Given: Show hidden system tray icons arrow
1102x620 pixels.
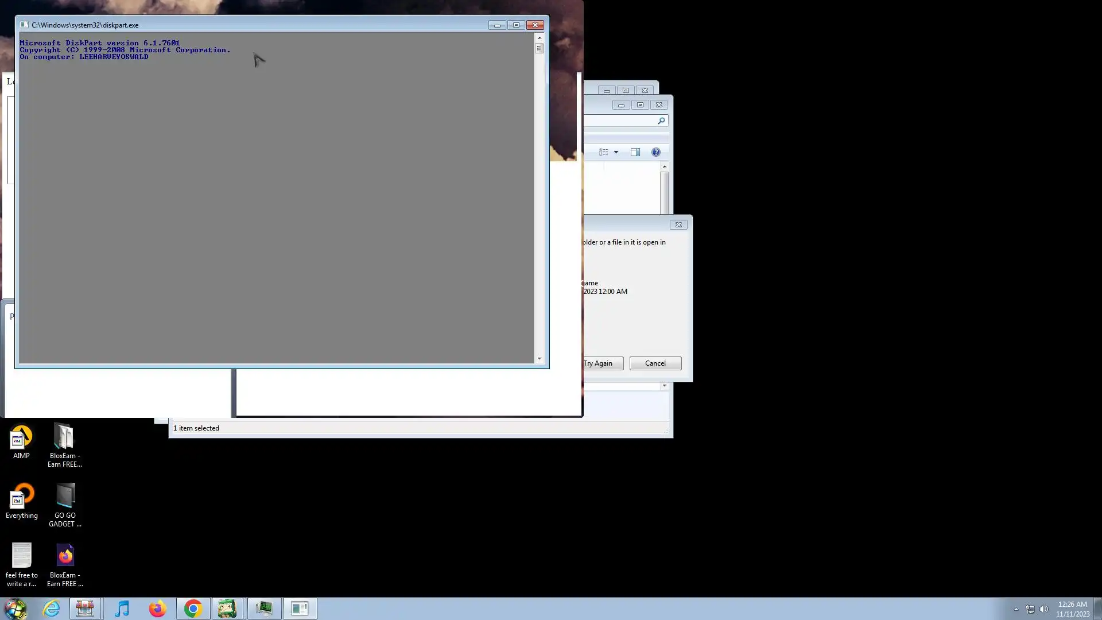Looking at the screenshot, I should click(x=1016, y=609).
